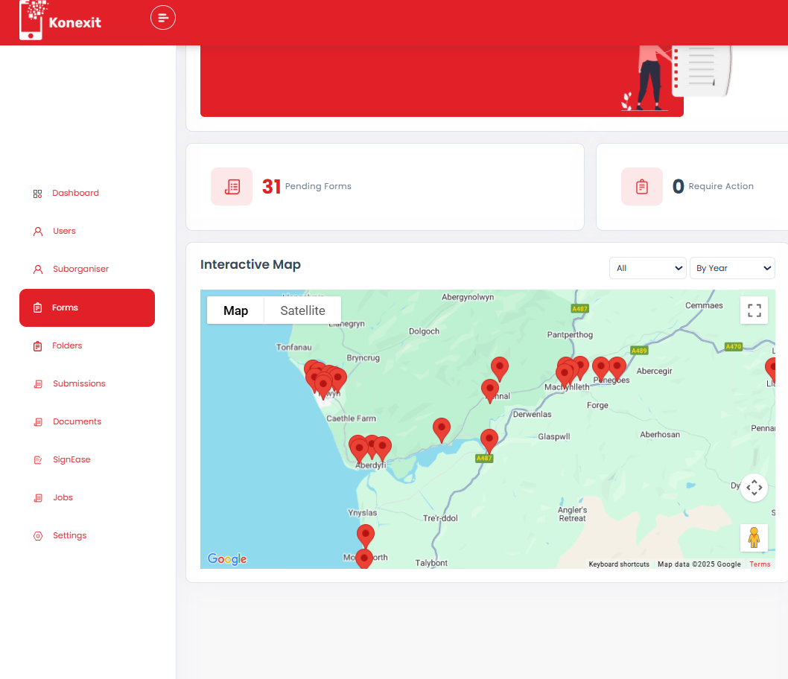Open Settings gear icon in sidebar
788x679 pixels.
click(x=38, y=536)
